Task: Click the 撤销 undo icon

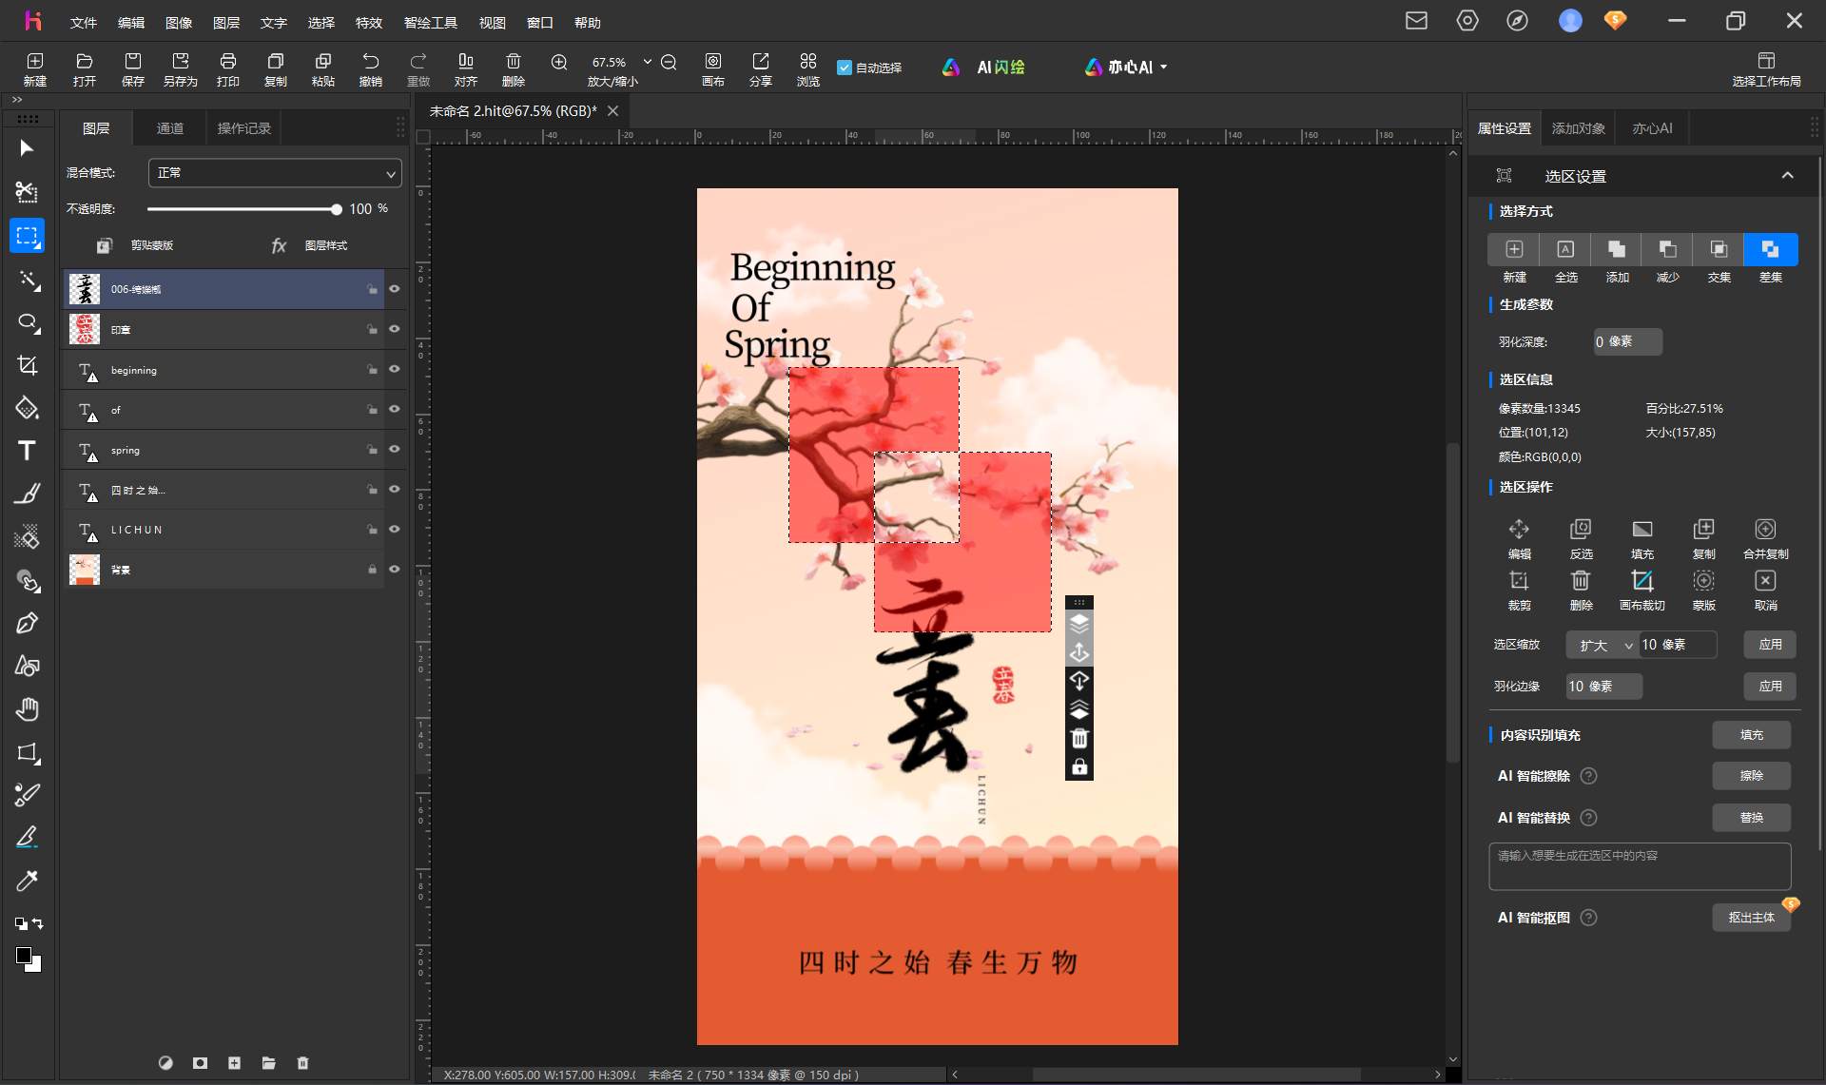Action: [370, 68]
